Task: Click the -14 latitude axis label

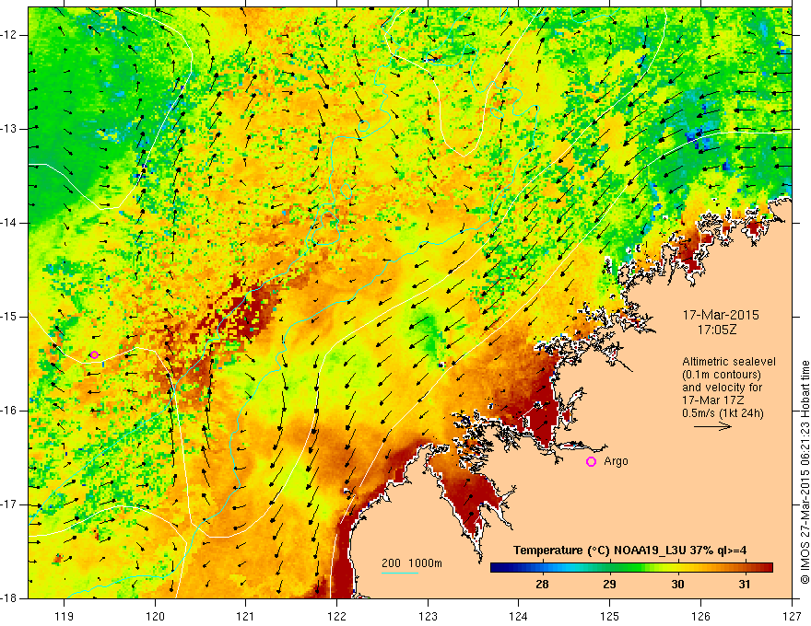Action: 10,223
